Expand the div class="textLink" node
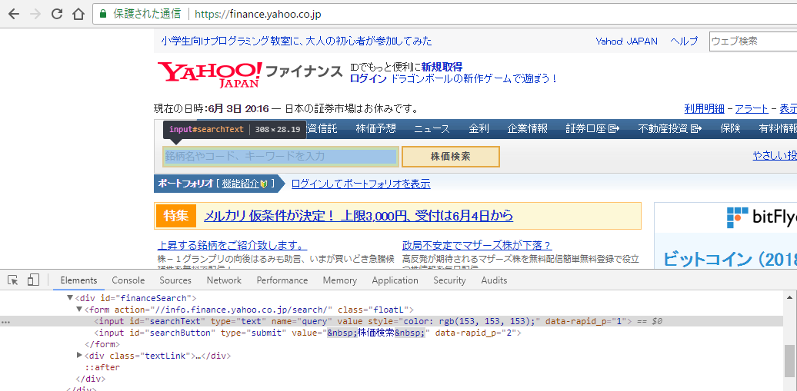 79,356
